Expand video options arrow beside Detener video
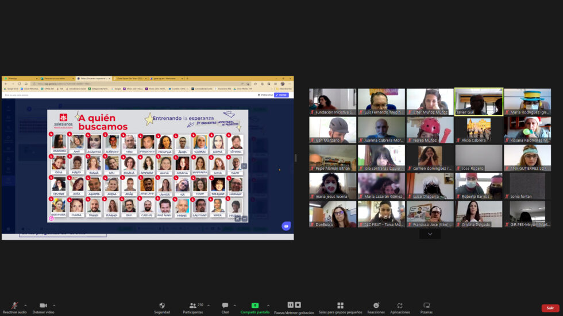This screenshot has width=563, height=316. [x=54, y=306]
